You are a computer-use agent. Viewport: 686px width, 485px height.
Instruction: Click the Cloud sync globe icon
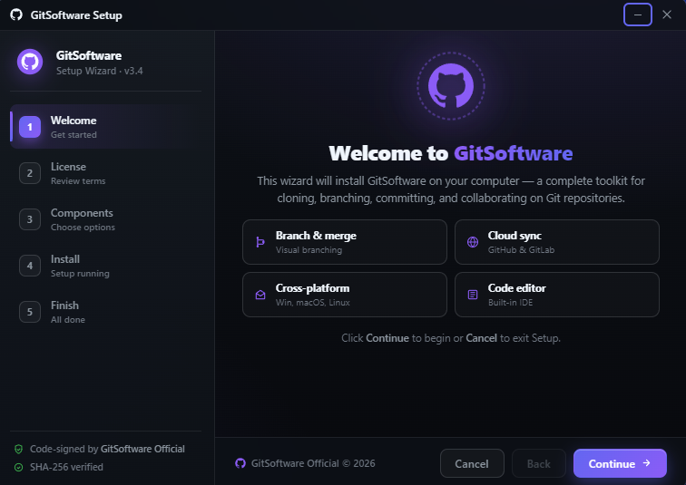(x=473, y=242)
